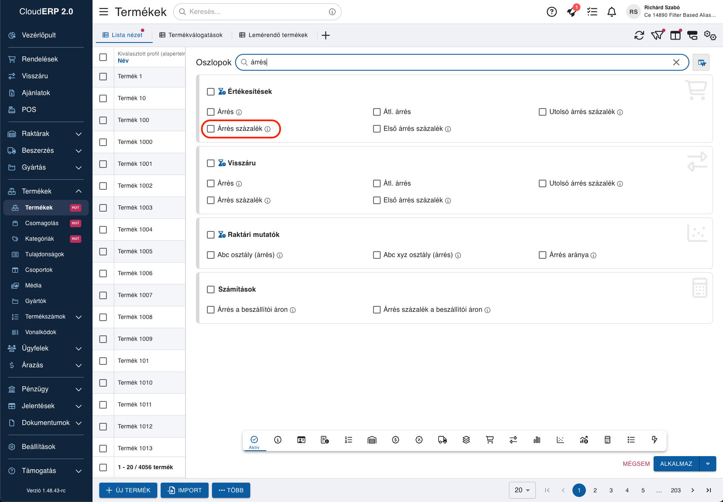The image size is (723, 502).
Task: Select the stacked layers icon in bottom toolbar
Action: pyautogui.click(x=466, y=440)
